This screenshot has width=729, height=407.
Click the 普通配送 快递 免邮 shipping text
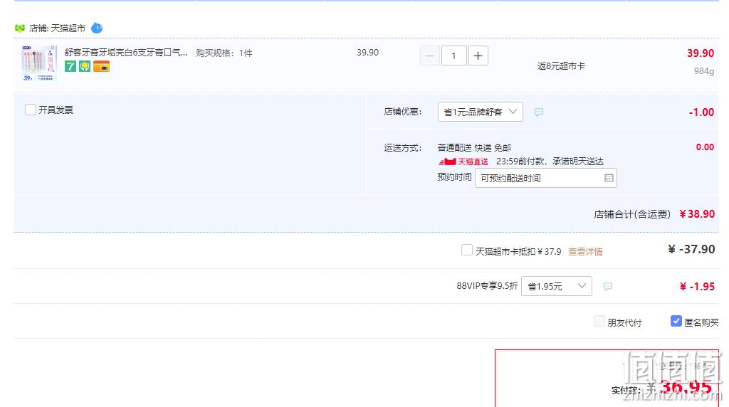tap(474, 148)
